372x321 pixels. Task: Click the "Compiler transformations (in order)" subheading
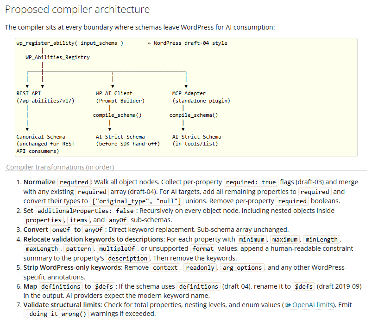pyautogui.click(x=60, y=167)
